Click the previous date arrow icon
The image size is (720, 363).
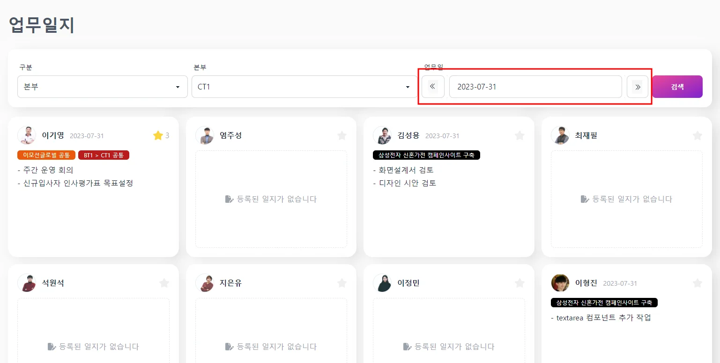point(432,87)
